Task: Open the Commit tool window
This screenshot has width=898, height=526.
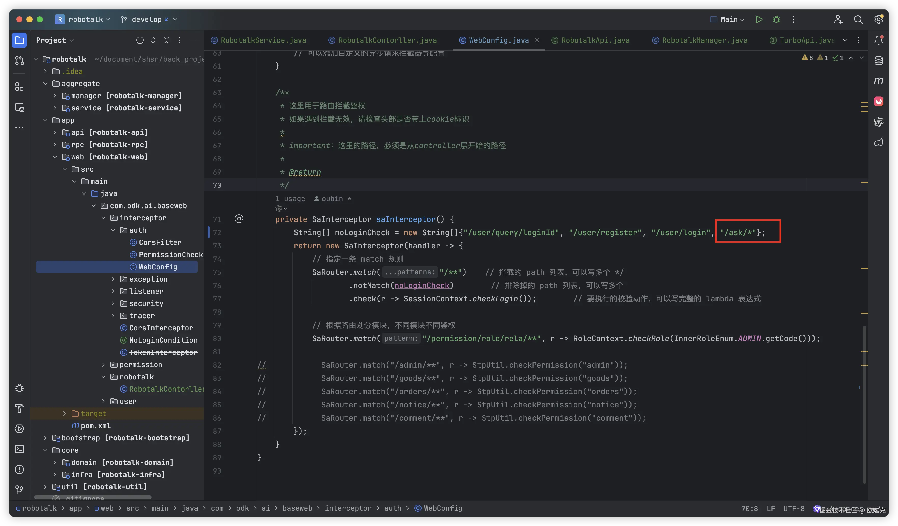Action: pyautogui.click(x=19, y=61)
